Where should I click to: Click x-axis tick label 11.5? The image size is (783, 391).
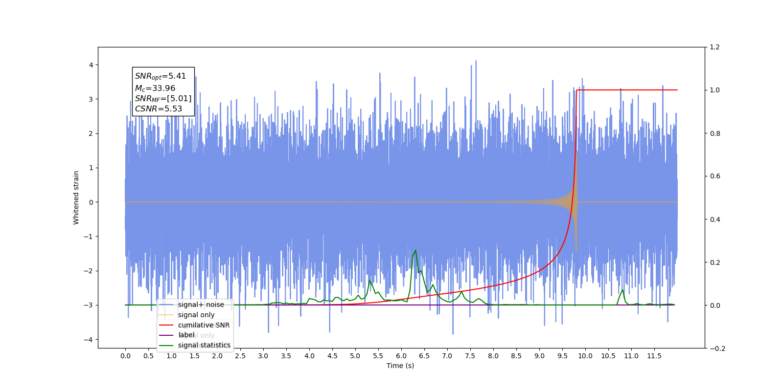click(x=654, y=356)
